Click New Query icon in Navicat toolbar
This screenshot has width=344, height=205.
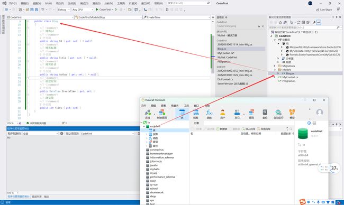[162, 114]
